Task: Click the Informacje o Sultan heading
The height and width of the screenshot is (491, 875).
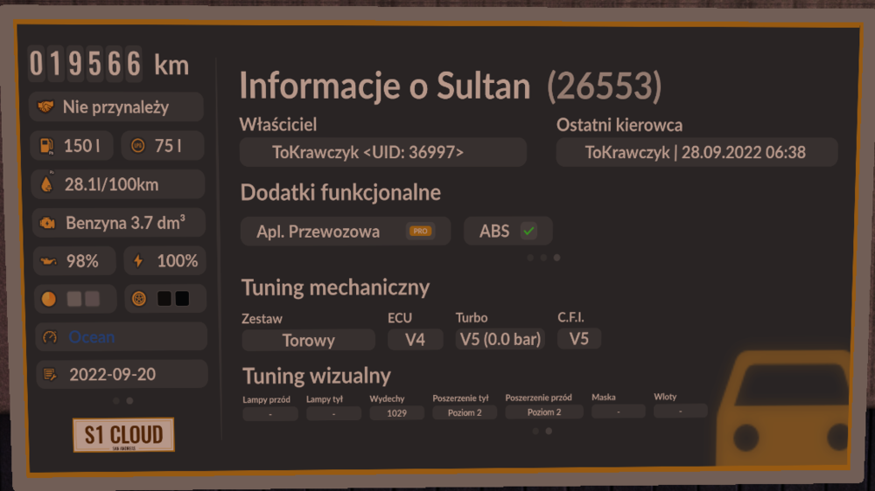Action: coord(384,86)
